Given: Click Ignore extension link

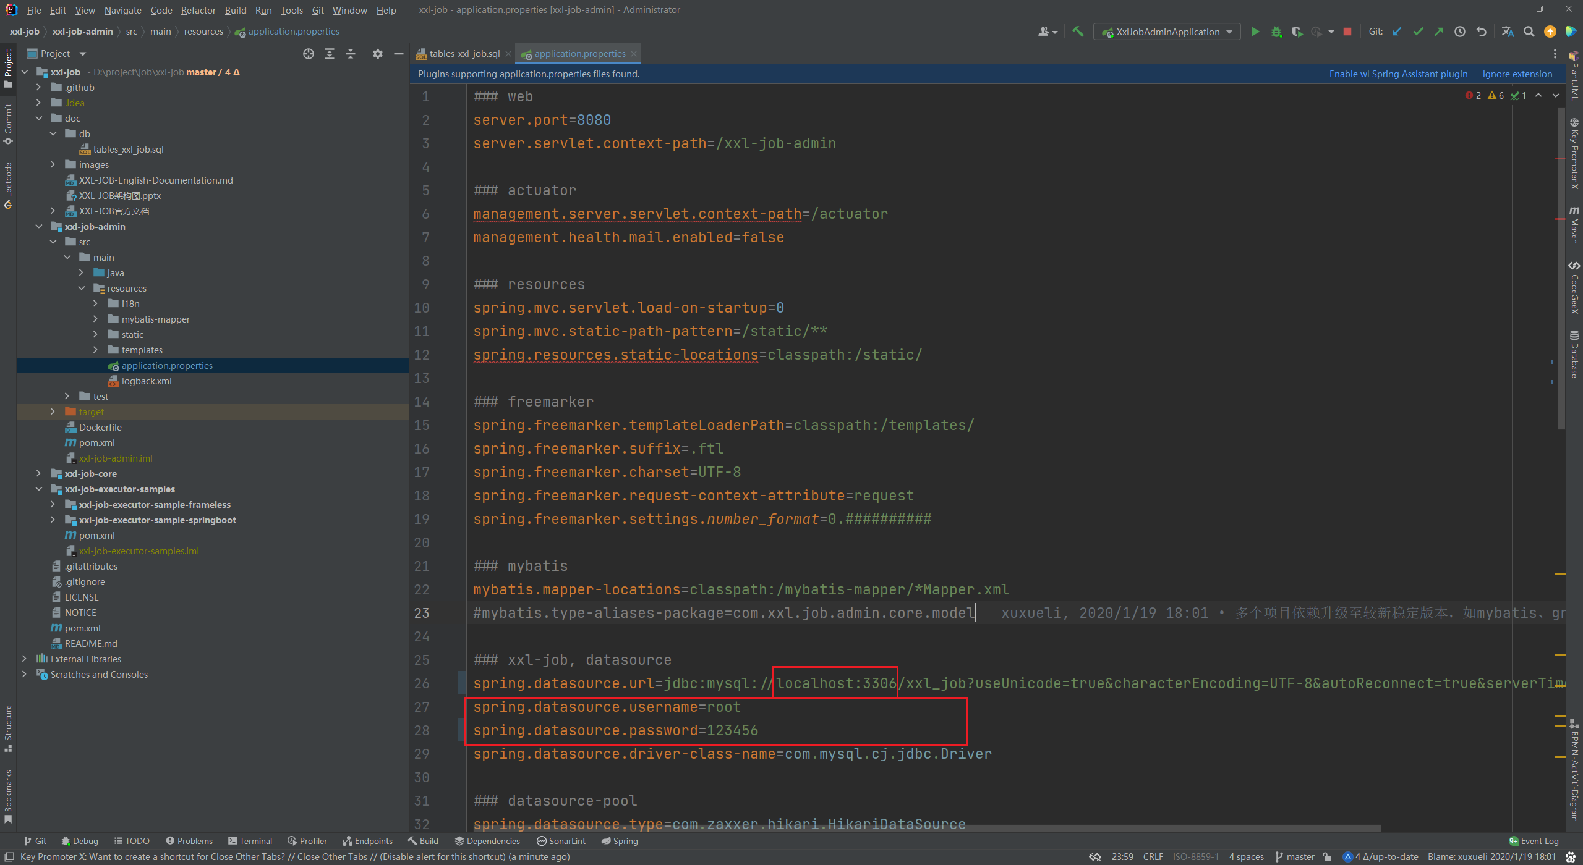Looking at the screenshot, I should click(1517, 74).
